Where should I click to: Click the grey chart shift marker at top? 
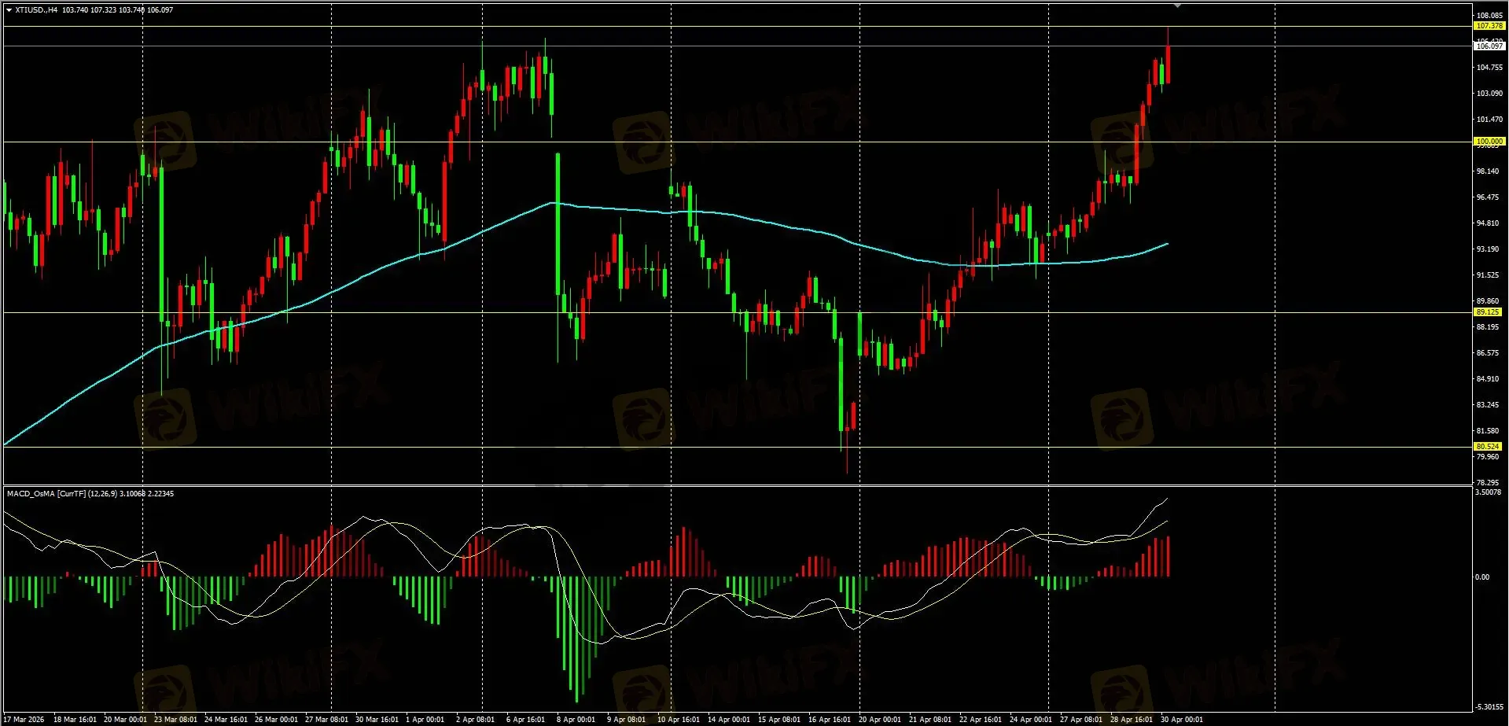point(1177,6)
